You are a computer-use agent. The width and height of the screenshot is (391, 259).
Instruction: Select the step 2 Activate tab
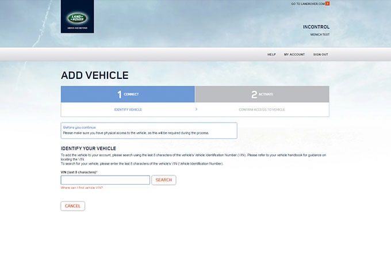262,94
